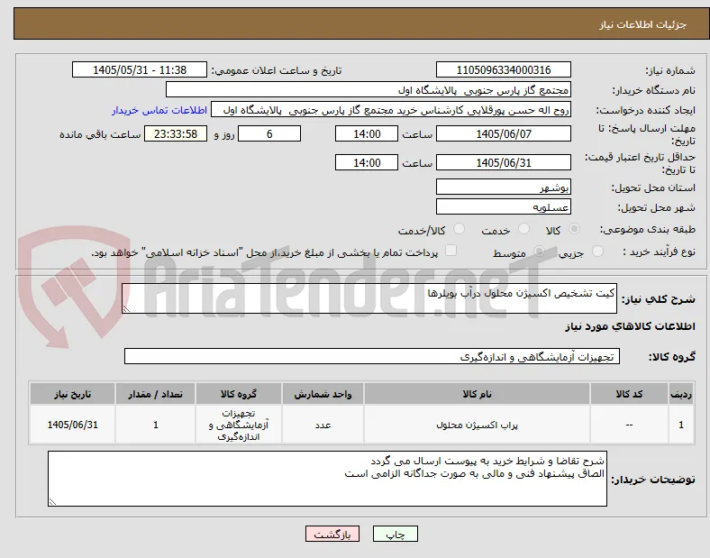Click the کد کالا column header
Viewport: 710px width, 558px height.
[629, 394]
